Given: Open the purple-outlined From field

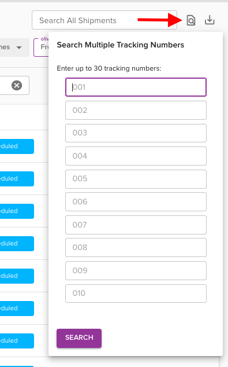Looking at the screenshot, I should [x=41, y=47].
